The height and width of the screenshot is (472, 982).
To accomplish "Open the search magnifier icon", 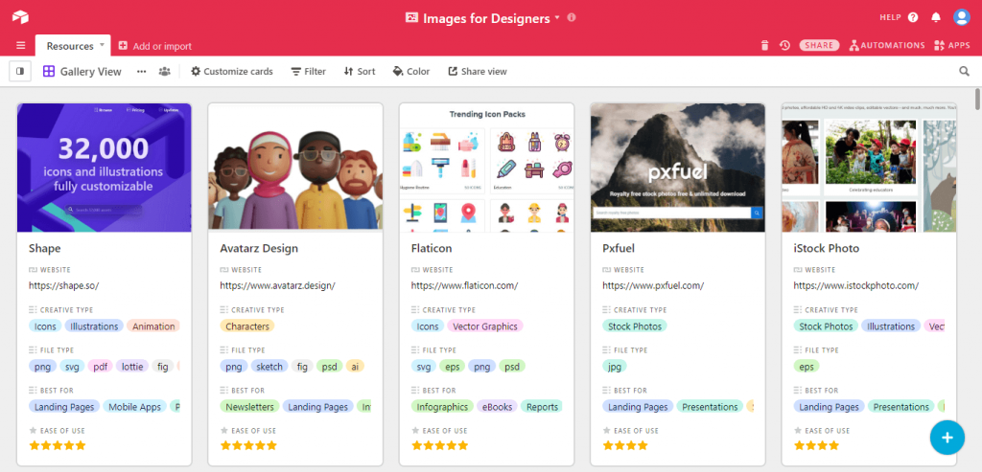I will [965, 71].
